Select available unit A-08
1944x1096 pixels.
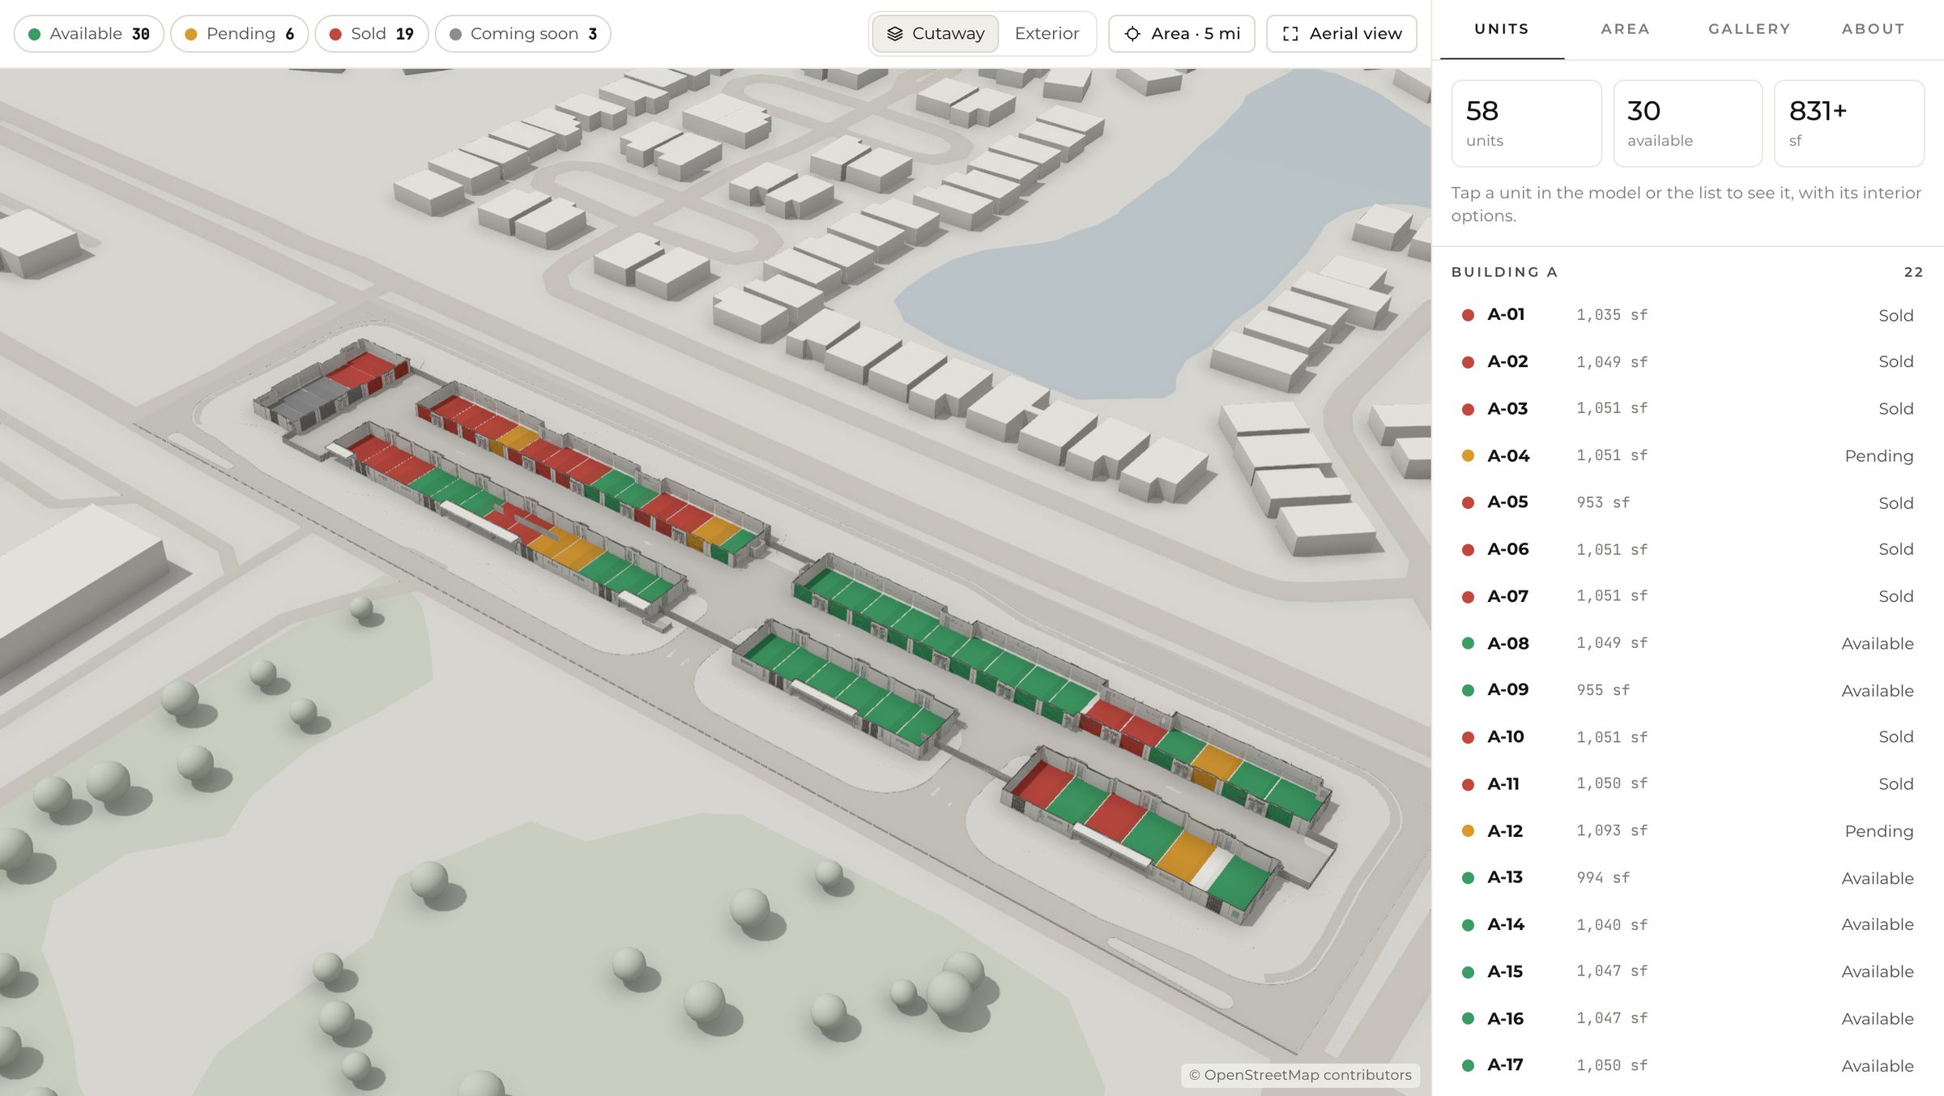point(1687,643)
